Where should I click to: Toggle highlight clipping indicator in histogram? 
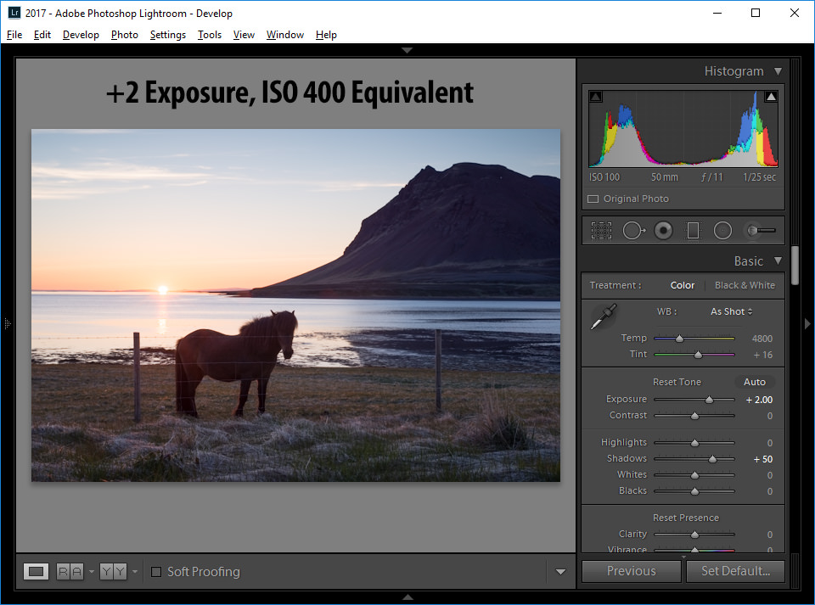(x=771, y=97)
